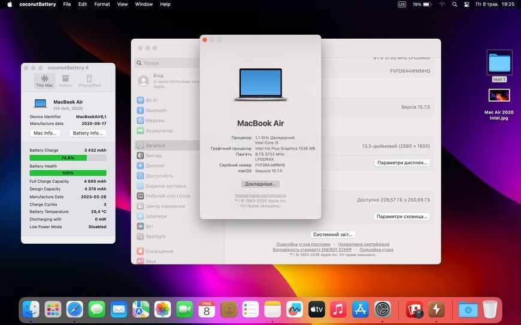The width and height of the screenshot is (521, 325).
Task: Switch to This Mac tab in coconutBattery
Action: pos(44,81)
